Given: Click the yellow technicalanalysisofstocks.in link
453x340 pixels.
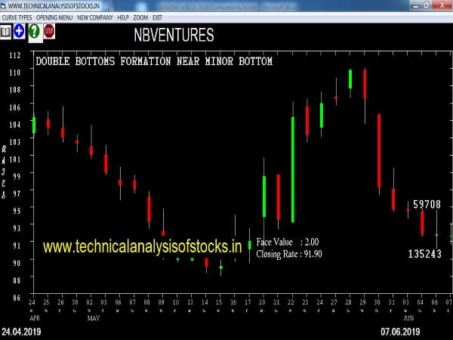Looking at the screenshot, I should [142, 246].
